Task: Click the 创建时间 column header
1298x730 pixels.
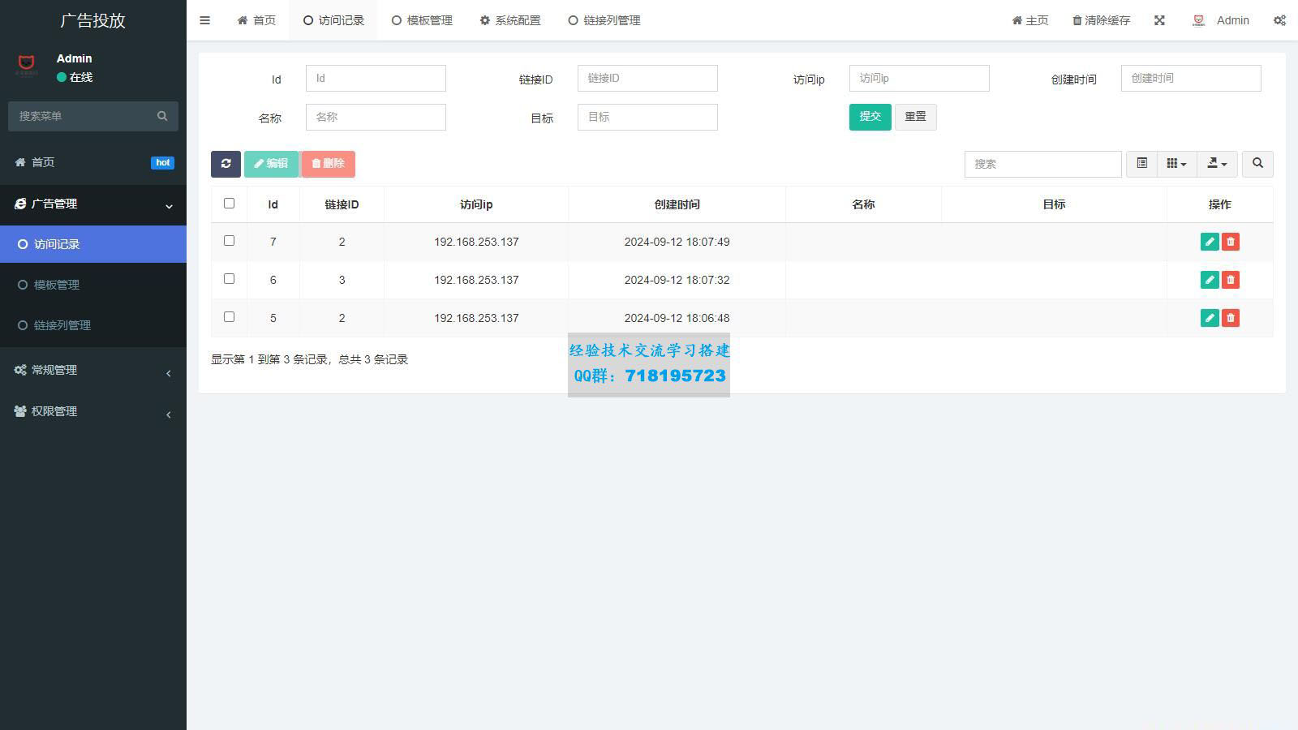Action: [677, 204]
